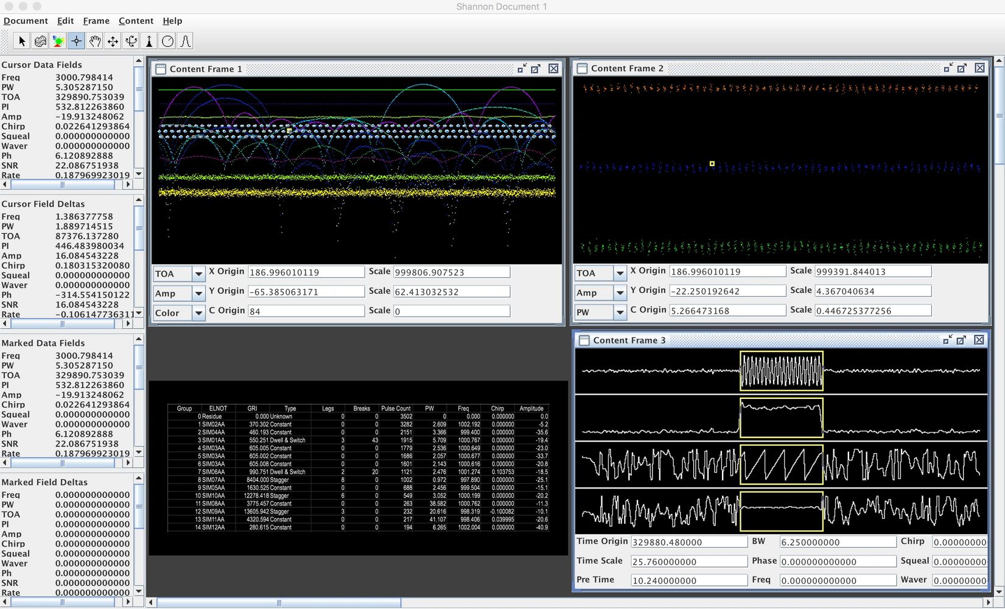
Task: Select the four-way move arrows tool
Action: click(x=113, y=41)
